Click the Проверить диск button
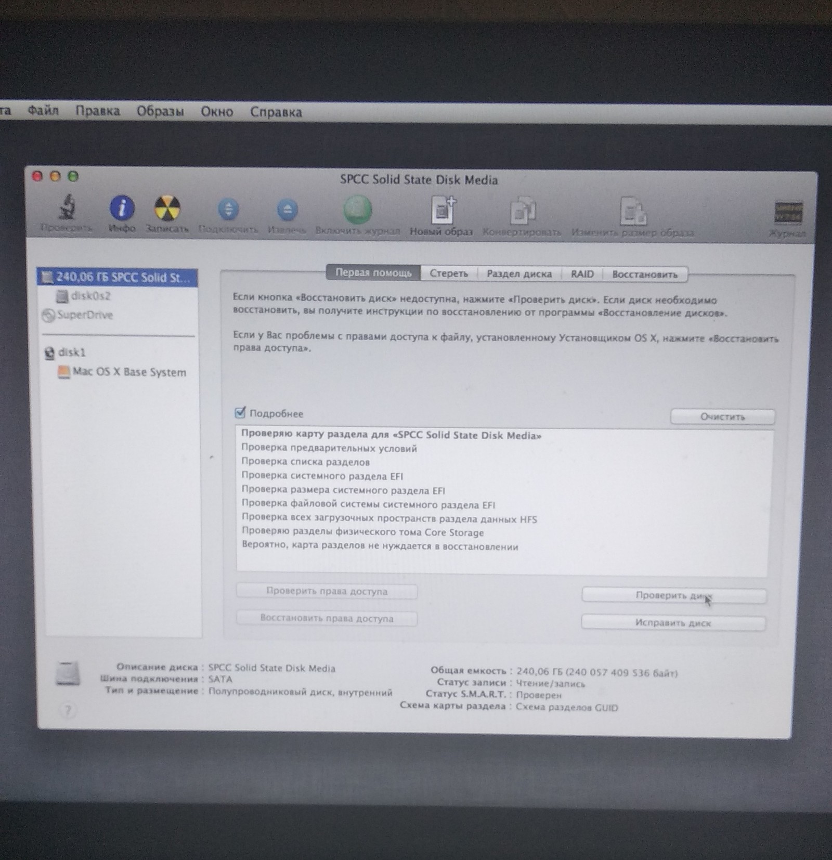 pos(673,595)
